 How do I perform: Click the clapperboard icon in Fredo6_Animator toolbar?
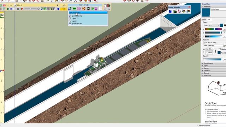tap(175, 11)
